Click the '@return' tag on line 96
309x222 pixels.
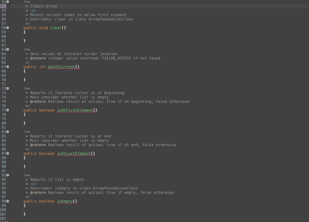[x=38, y=193]
